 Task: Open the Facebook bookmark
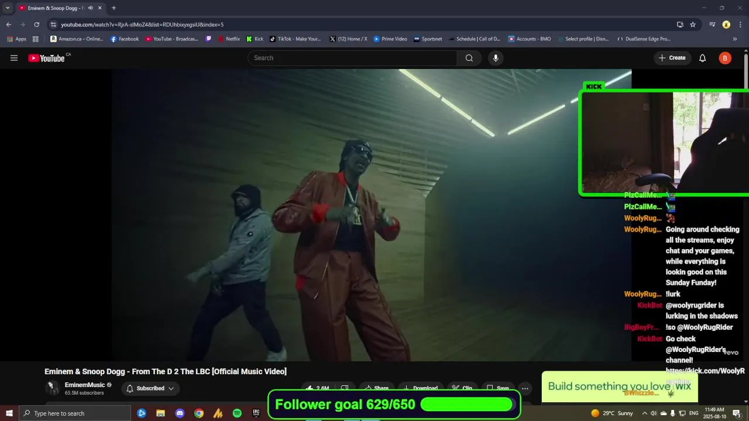click(x=125, y=39)
